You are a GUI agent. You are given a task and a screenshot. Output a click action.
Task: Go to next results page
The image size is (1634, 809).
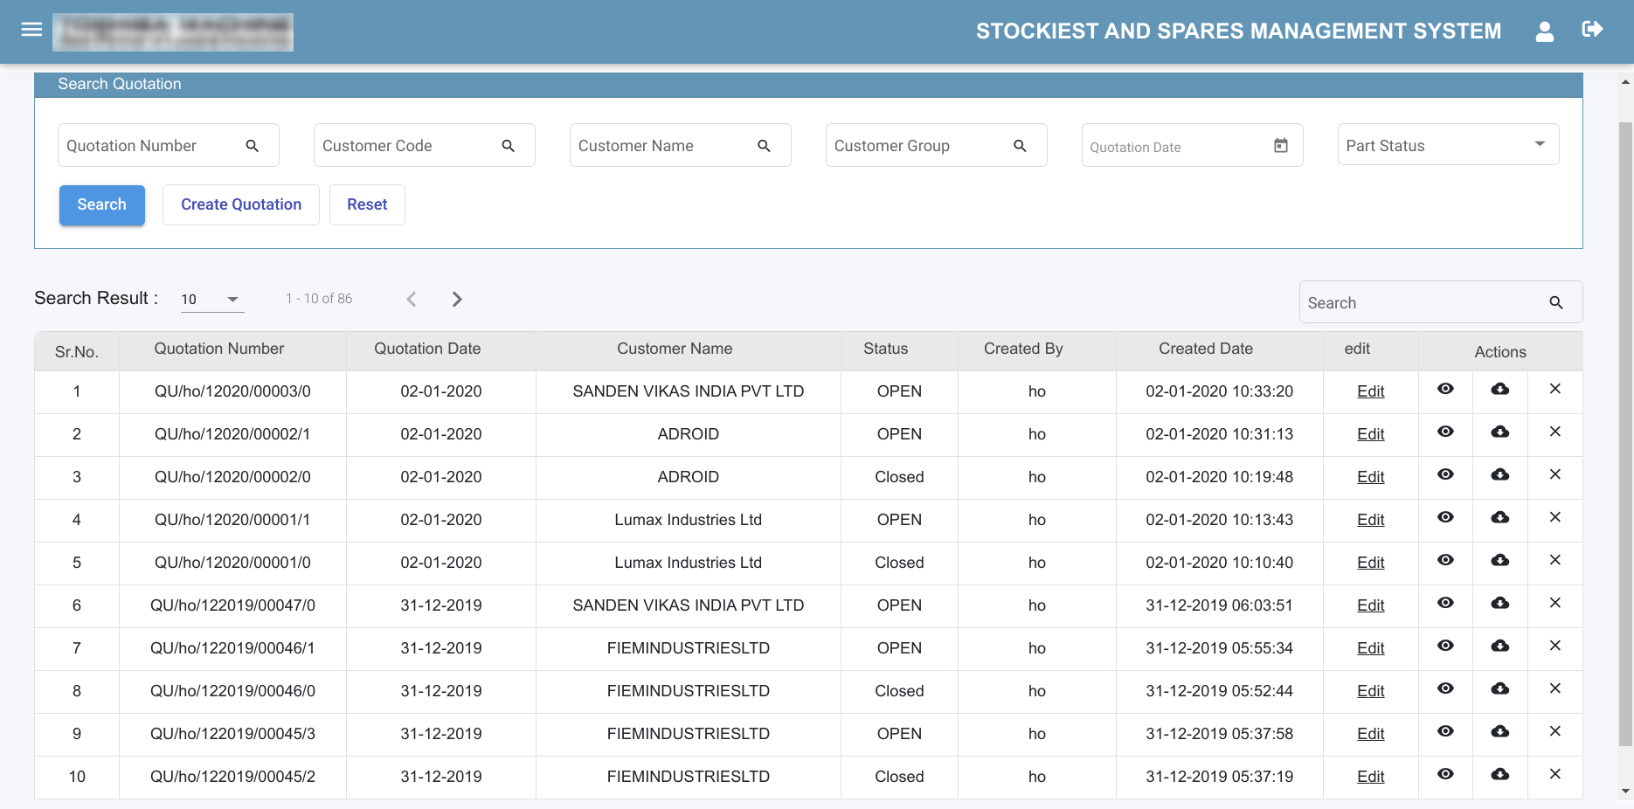(x=457, y=299)
